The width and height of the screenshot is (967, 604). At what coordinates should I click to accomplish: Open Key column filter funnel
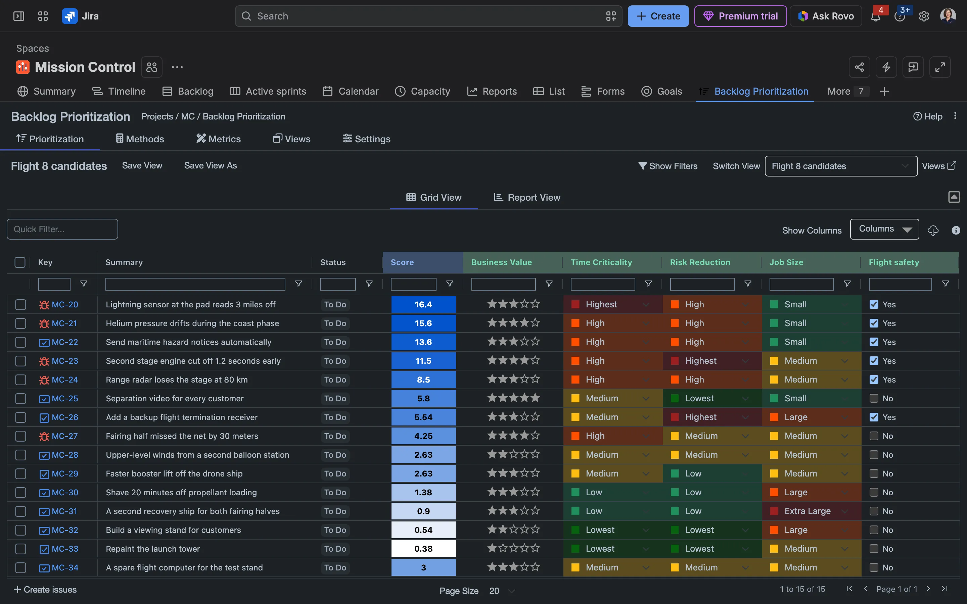pyautogui.click(x=84, y=284)
